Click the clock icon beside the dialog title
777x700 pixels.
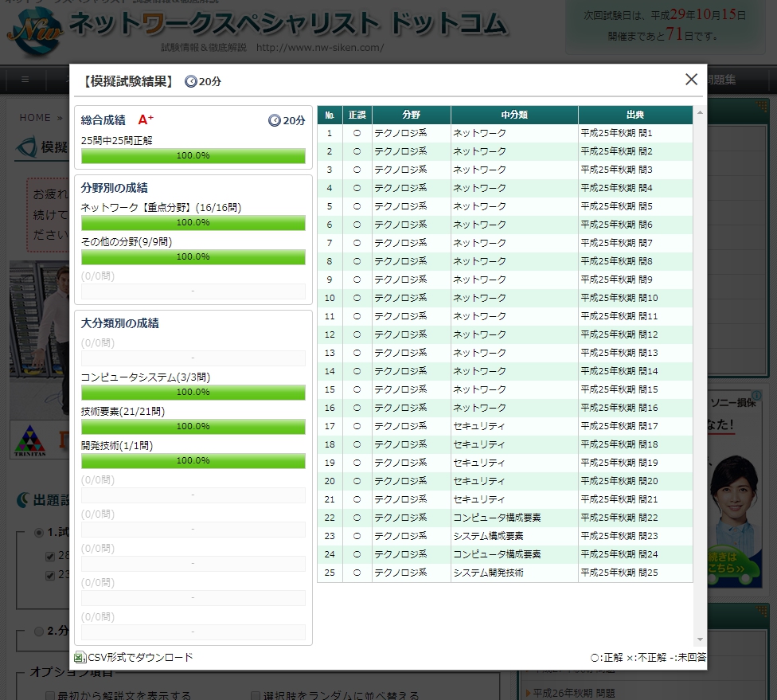pyautogui.click(x=191, y=81)
